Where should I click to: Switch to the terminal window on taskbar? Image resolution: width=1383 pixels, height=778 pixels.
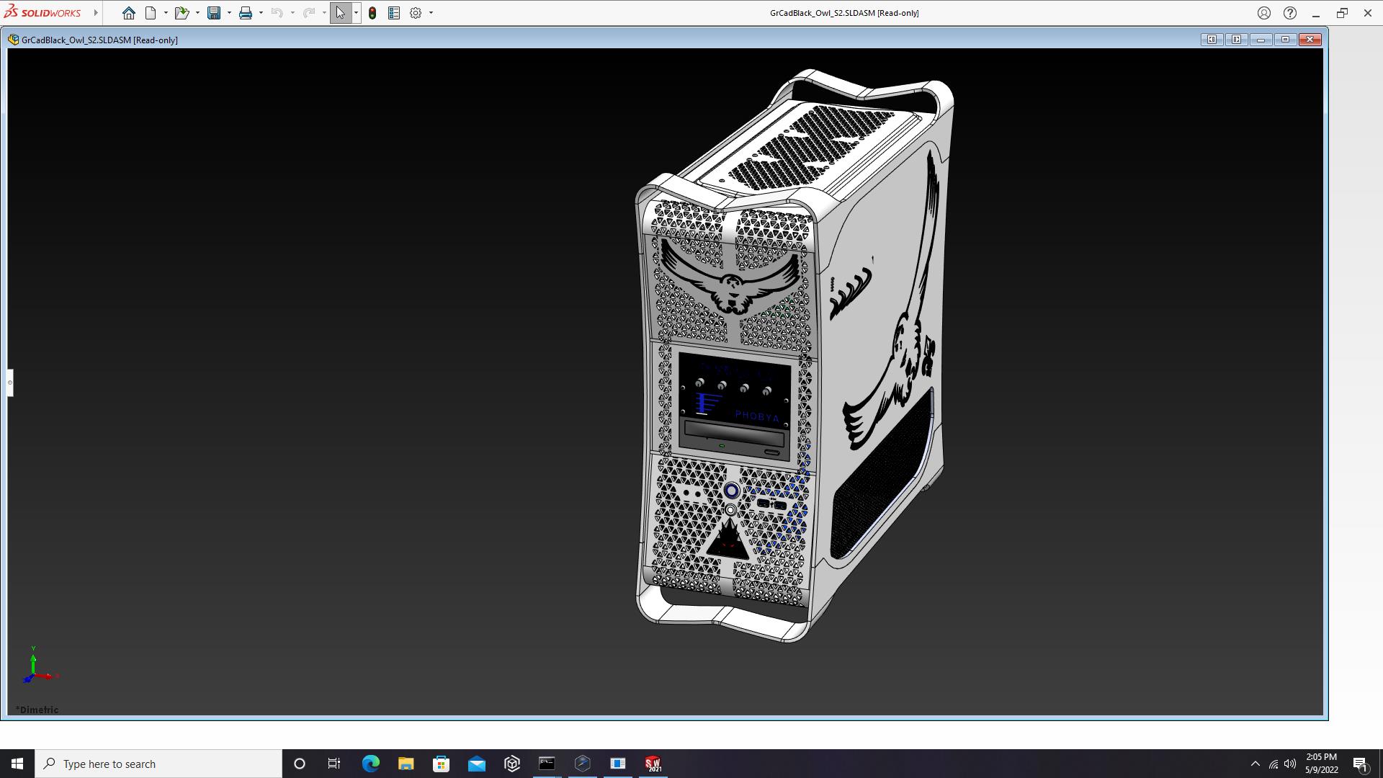[x=547, y=764]
